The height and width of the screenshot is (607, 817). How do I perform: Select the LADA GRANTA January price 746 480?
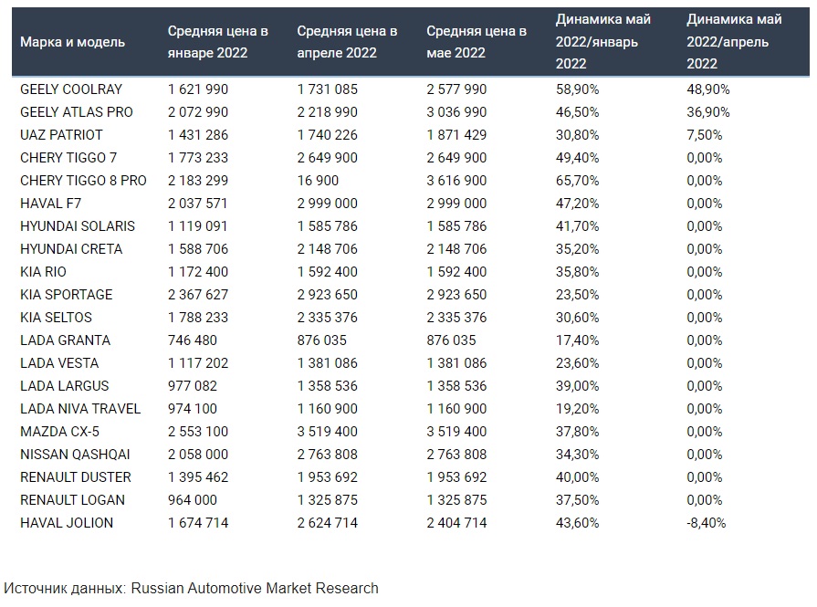pyautogui.click(x=193, y=340)
